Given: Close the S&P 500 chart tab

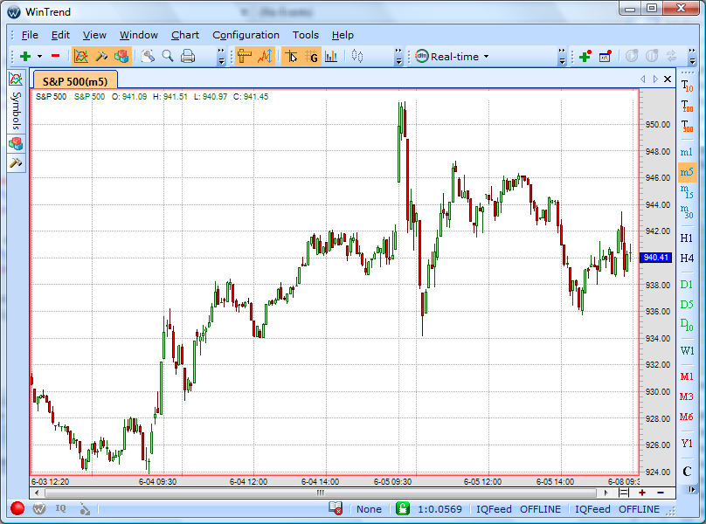Looking at the screenshot, I should pos(668,79).
